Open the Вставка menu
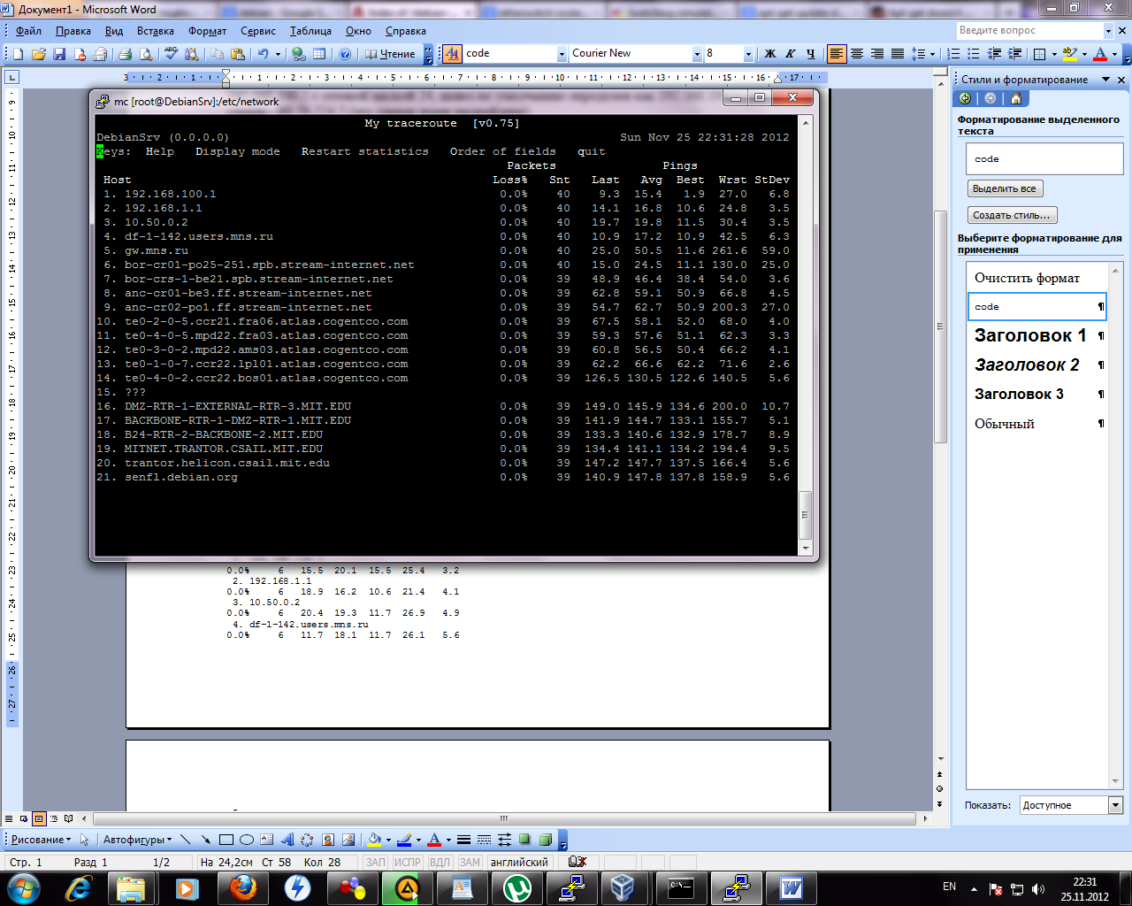This screenshot has height=906, width=1132. coord(156,31)
